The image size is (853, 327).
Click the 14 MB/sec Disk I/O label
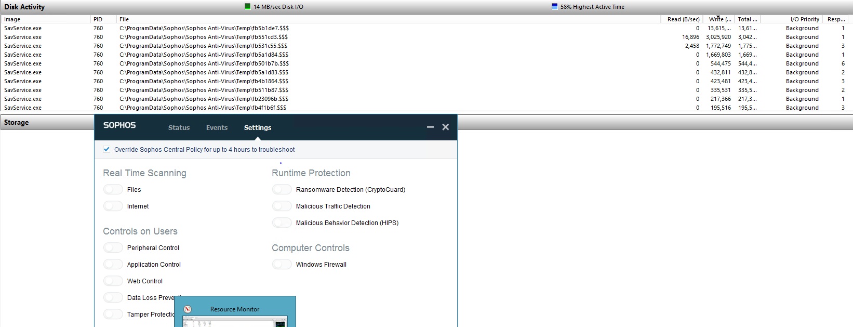(278, 7)
